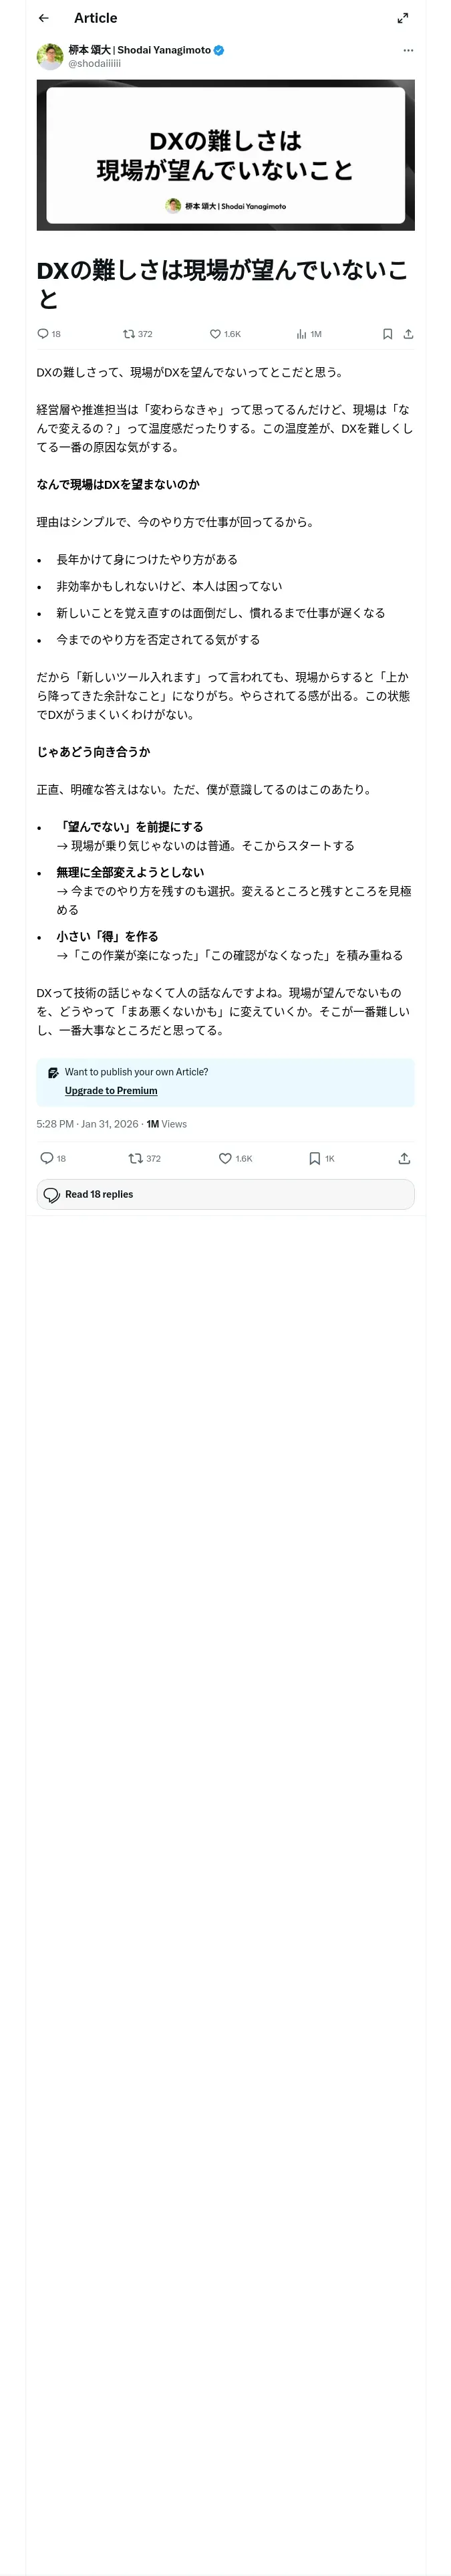This screenshot has height=2576, width=451.
Task: Click the back arrow beside Article
Action: point(44,18)
